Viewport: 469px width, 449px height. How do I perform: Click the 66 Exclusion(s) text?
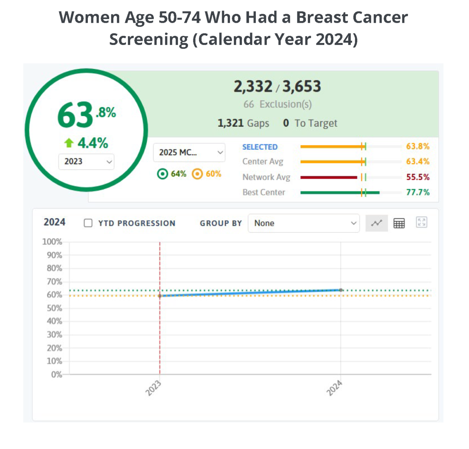point(278,104)
